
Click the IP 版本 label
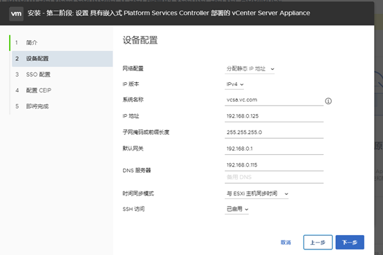point(131,84)
